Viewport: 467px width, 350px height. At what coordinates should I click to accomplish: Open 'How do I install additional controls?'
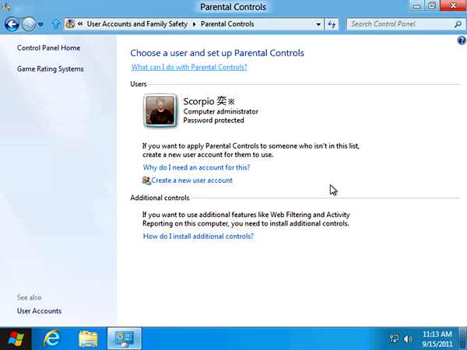198,236
